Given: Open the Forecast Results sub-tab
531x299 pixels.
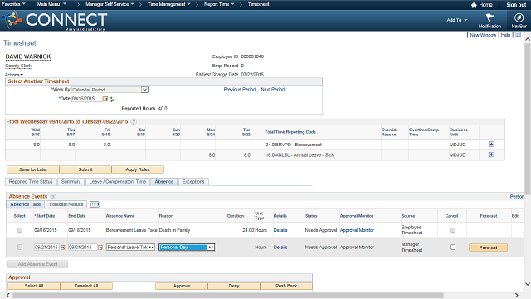Looking at the screenshot, I should (66, 204).
